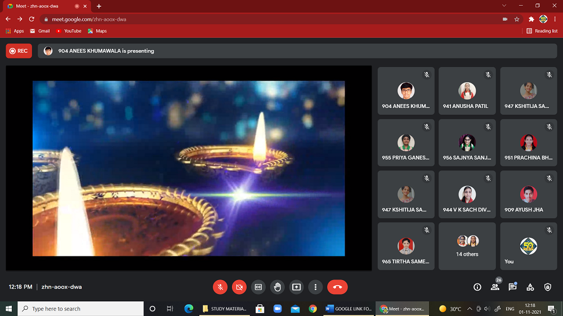Open meeting details info icon
The height and width of the screenshot is (316, 563).
(477, 287)
